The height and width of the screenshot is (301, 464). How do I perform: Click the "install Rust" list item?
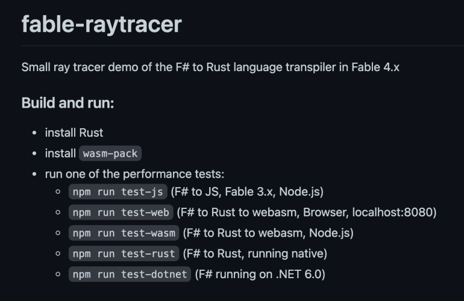coord(74,132)
